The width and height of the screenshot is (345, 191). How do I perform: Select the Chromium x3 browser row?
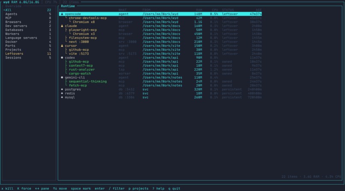pyautogui.click(x=161, y=34)
